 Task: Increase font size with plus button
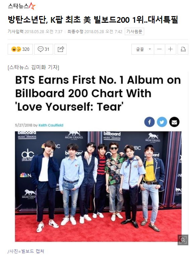[170, 49]
